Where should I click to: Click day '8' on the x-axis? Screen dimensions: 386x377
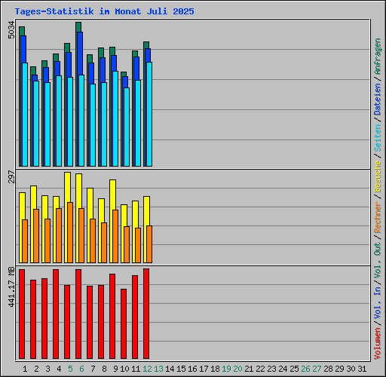pyautogui.click(x=104, y=369)
